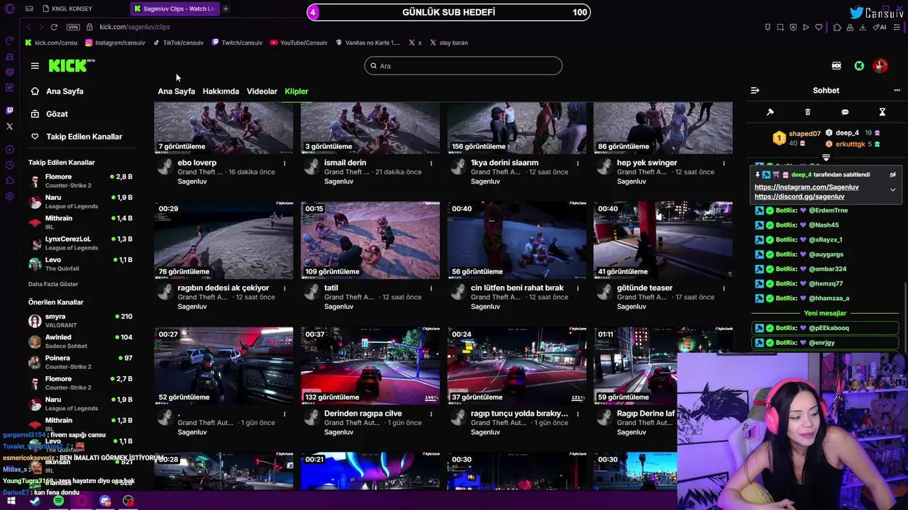This screenshot has height=510, width=908.
Task: Open options for '1kya derini slaarım' clip
Action: pos(577,163)
